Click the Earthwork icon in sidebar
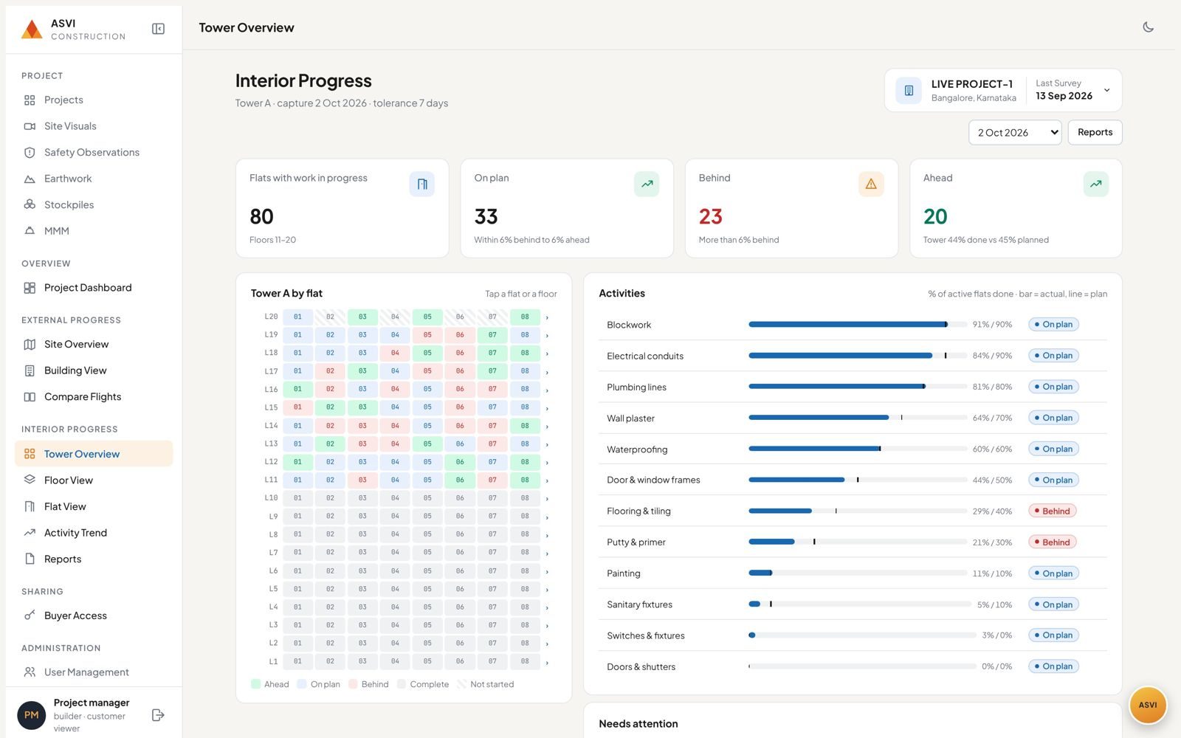 [x=30, y=179]
